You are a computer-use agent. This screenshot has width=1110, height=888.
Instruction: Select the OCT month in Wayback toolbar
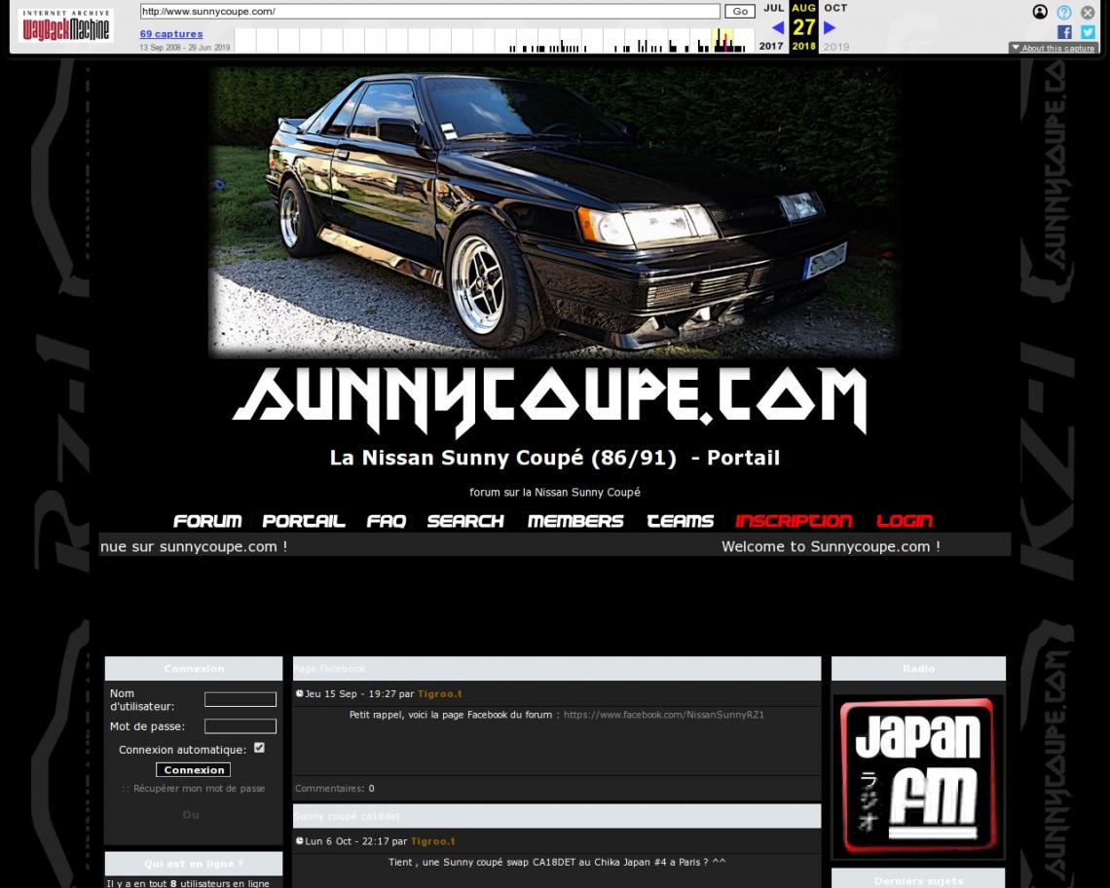click(835, 8)
